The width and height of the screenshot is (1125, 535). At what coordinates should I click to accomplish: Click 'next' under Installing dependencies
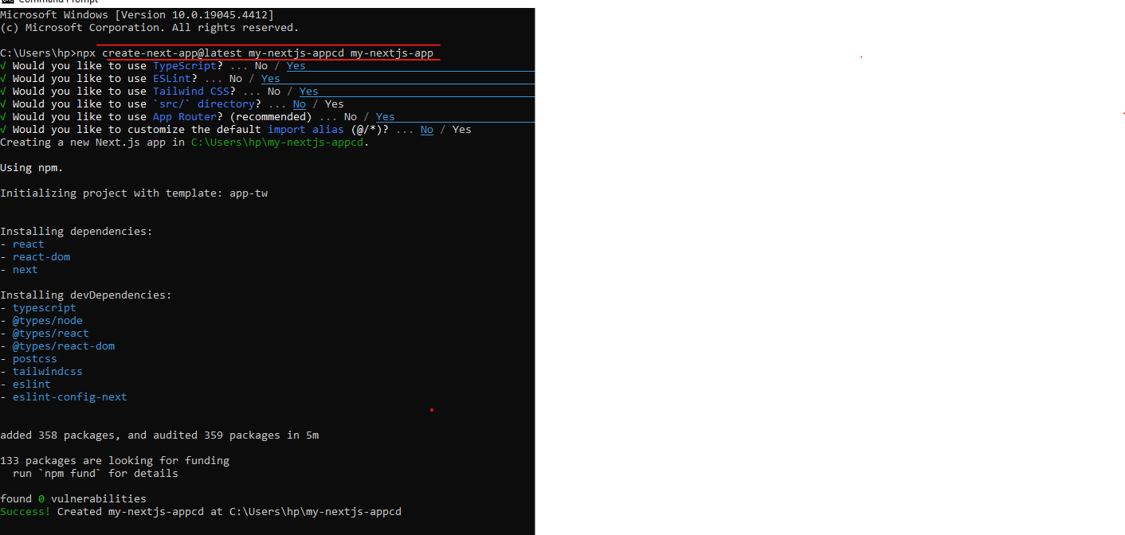tap(25, 270)
